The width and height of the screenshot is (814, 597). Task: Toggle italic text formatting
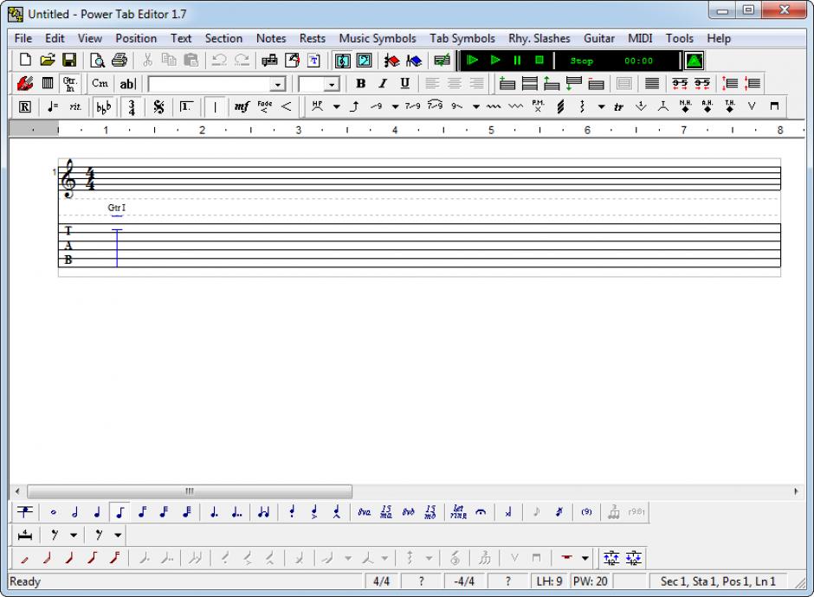[x=382, y=84]
